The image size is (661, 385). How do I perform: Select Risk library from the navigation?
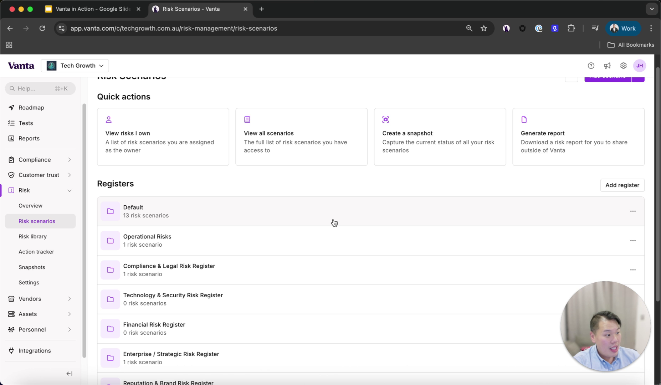33,236
